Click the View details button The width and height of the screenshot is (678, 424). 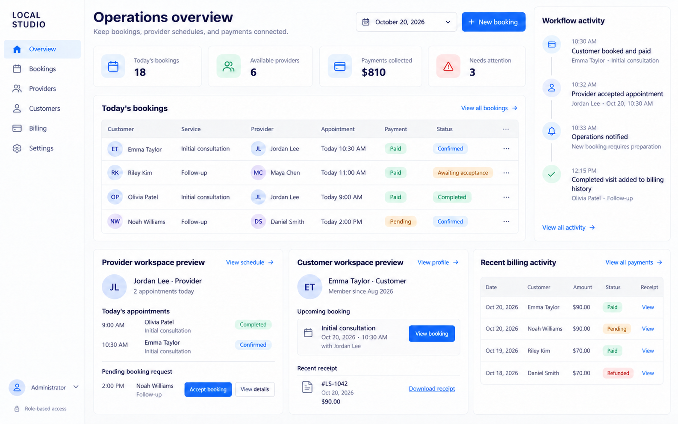tap(255, 389)
